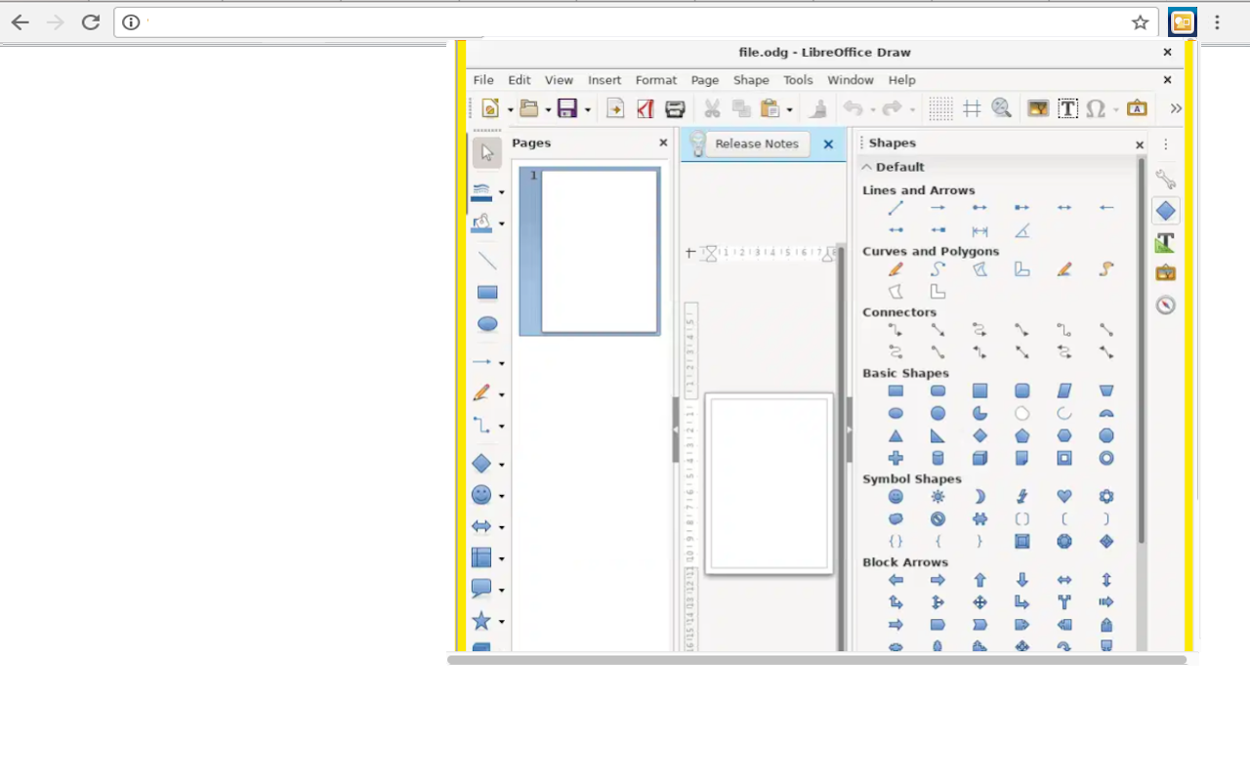Choose the Ellipse tool in left toolbar

(487, 324)
